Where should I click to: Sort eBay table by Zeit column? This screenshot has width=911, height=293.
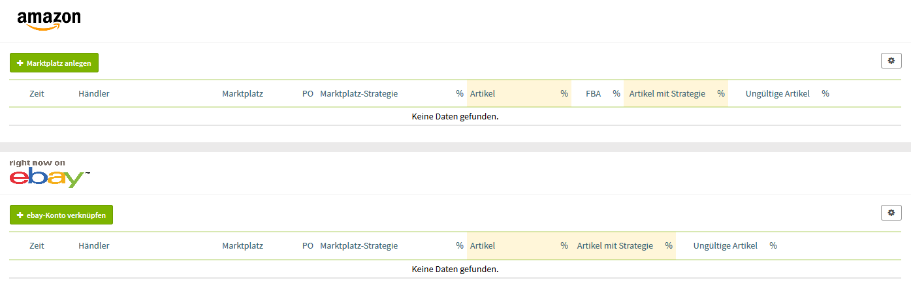[37, 246]
